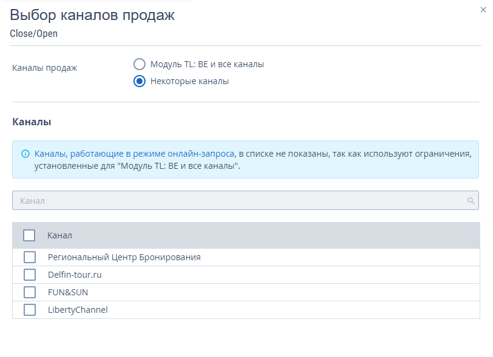
Task: Click the info icon in the blue notice
Action: coord(25,154)
